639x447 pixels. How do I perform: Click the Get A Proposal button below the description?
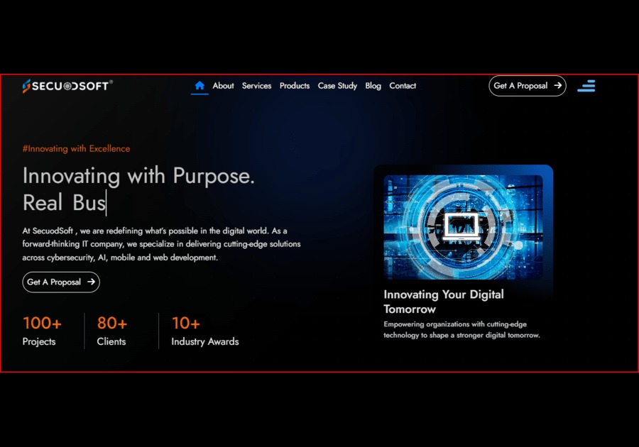pos(60,282)
